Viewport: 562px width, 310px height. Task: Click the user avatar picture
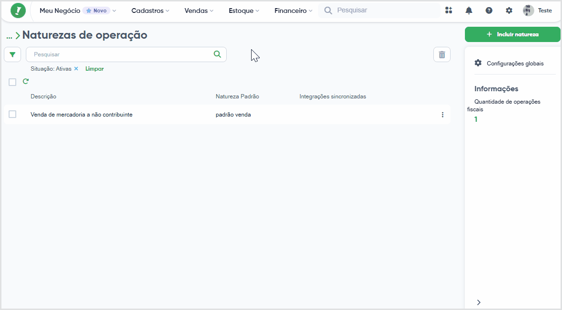(x=529, y=11)
